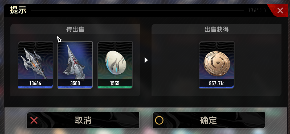Viewport: 290px width, 134px height.
Task: Close the 提示 dialog with the corner X
Action: (x=280, y=11)
